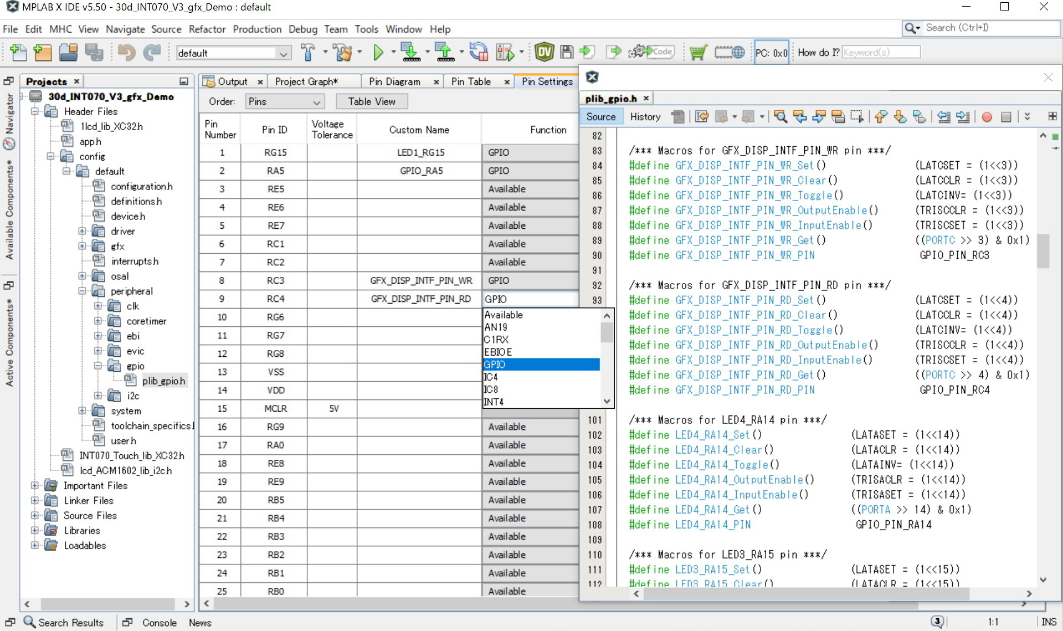The image size is (1063, 631).
Task: Open the Navigate menu
Action: pyautogui.click(x=125, y=29)
